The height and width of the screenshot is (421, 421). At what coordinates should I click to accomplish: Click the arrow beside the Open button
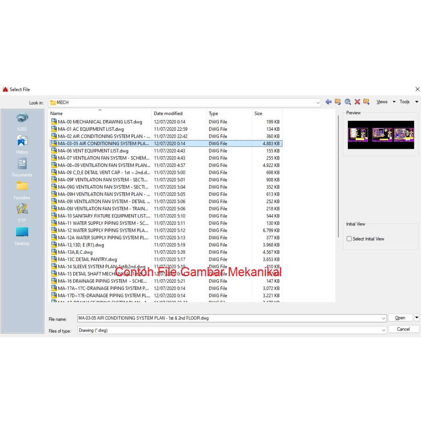(x=416, y=317)
